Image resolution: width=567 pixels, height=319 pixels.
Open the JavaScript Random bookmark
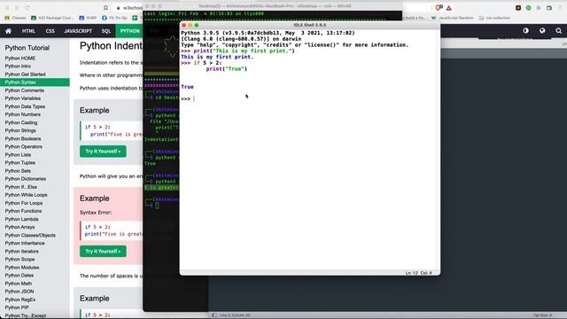[452, 18]
